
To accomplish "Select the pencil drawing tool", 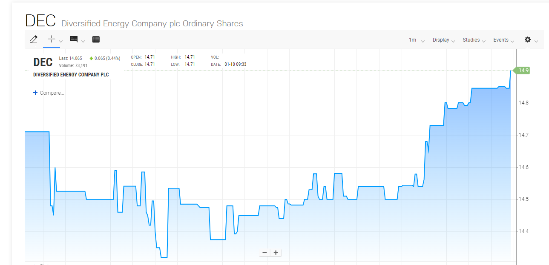I will 34,39.
